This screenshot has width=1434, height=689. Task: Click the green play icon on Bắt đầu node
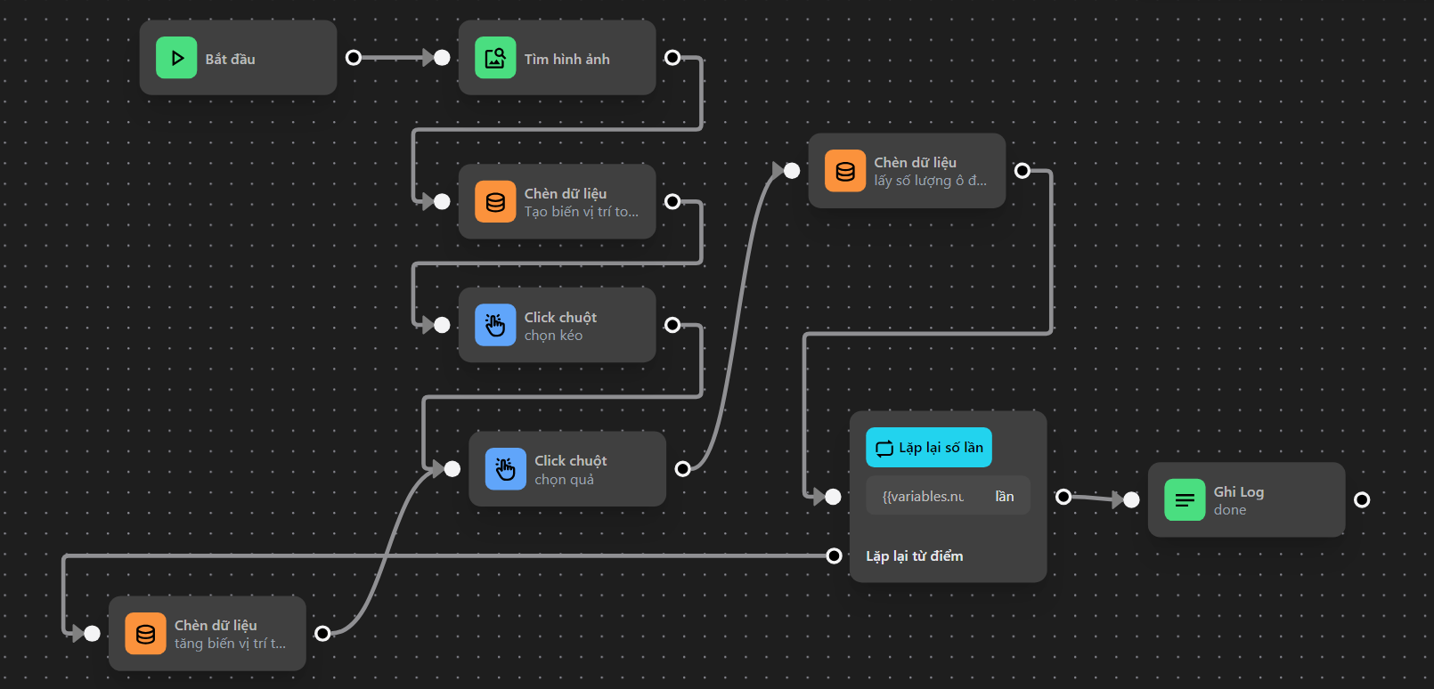(x=176, y=58)
